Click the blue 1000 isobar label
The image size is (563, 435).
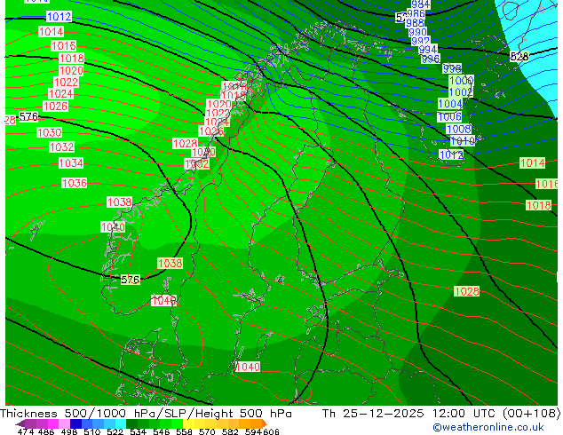click(462, 80)
